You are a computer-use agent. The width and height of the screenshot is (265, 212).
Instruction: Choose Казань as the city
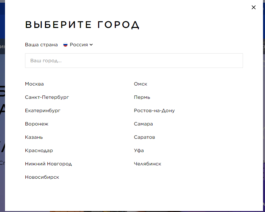point(34,137)
